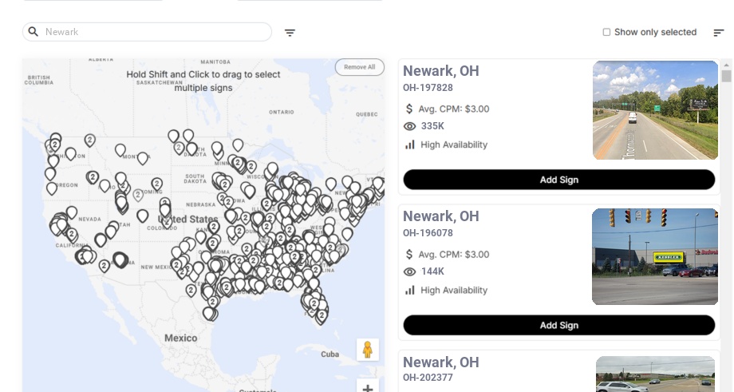Click the search magnifier icon

[34, 32]
